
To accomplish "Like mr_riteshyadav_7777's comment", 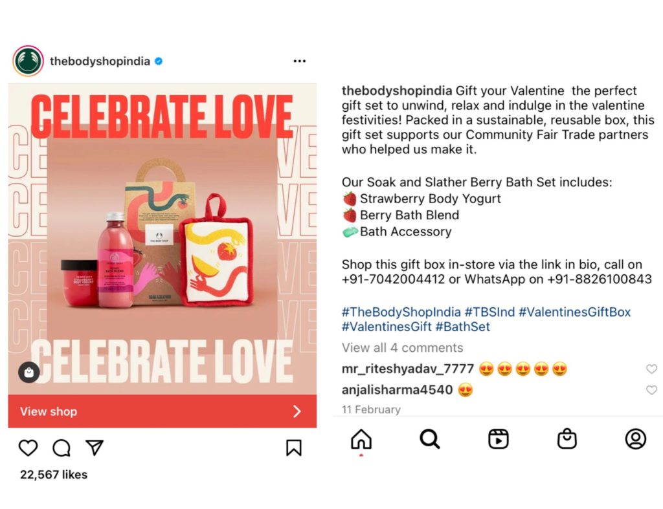I will (651, 369).
